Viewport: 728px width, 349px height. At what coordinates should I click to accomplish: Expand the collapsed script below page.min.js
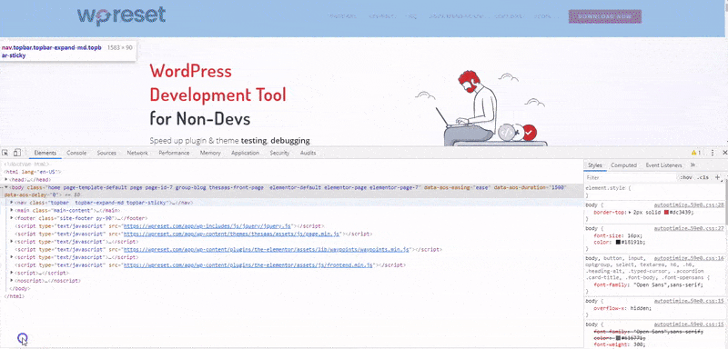[x=12, y=242]
